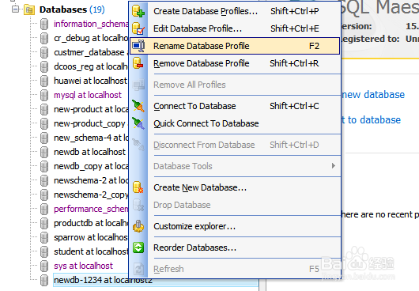
Task: Open the Database Tools submenu arrow
Action: click(333, 166)
